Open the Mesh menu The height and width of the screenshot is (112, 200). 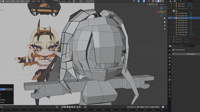pyautogui.click(x=22, y=1)
